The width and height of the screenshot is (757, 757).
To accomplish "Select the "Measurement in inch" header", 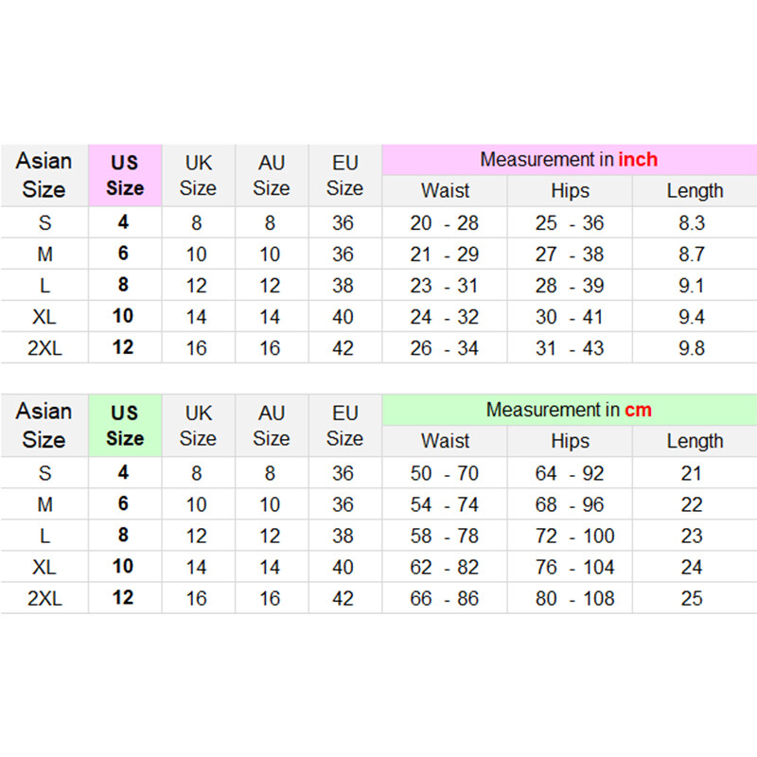I will click(x=569, y=159).
